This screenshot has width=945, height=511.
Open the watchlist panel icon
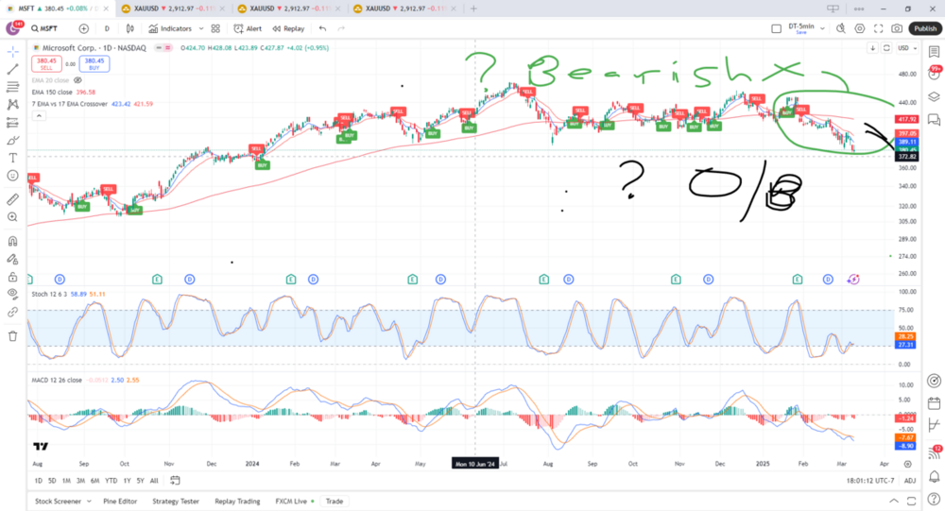(x=935, y=52)
